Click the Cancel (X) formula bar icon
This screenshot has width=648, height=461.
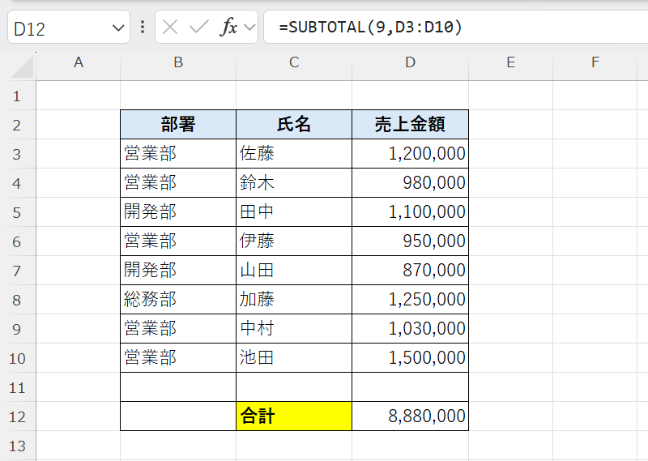point(170,27)
